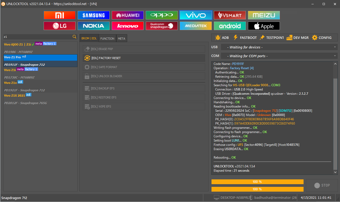Click [EDL] ERASE FRP button
Viewport: 340px width, 202px height.
point(144,49)
